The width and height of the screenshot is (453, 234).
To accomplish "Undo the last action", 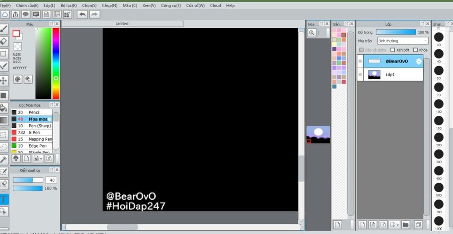I will click(x=82, y=15).
